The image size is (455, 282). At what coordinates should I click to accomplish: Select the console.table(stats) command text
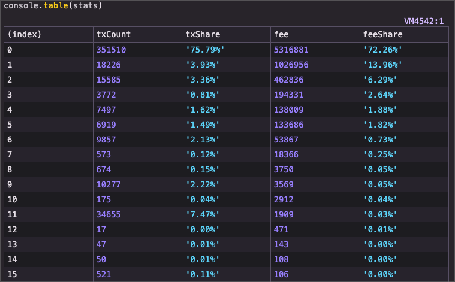(53, 5)
